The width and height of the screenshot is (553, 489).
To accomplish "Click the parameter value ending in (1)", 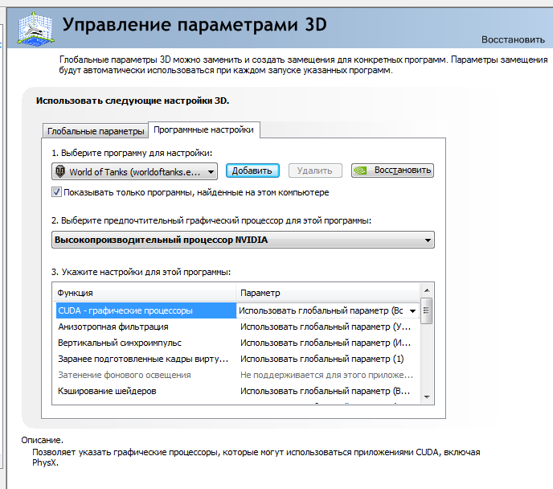I will coord(322,359).
